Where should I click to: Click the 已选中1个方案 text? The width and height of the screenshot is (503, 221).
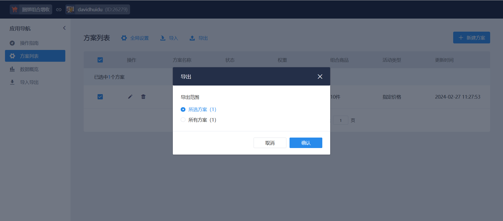(x=109, y=77)
